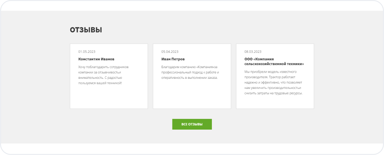Select the Иван Петров reviewer name
Screen dimensions: 384x155
click(173, 59)
